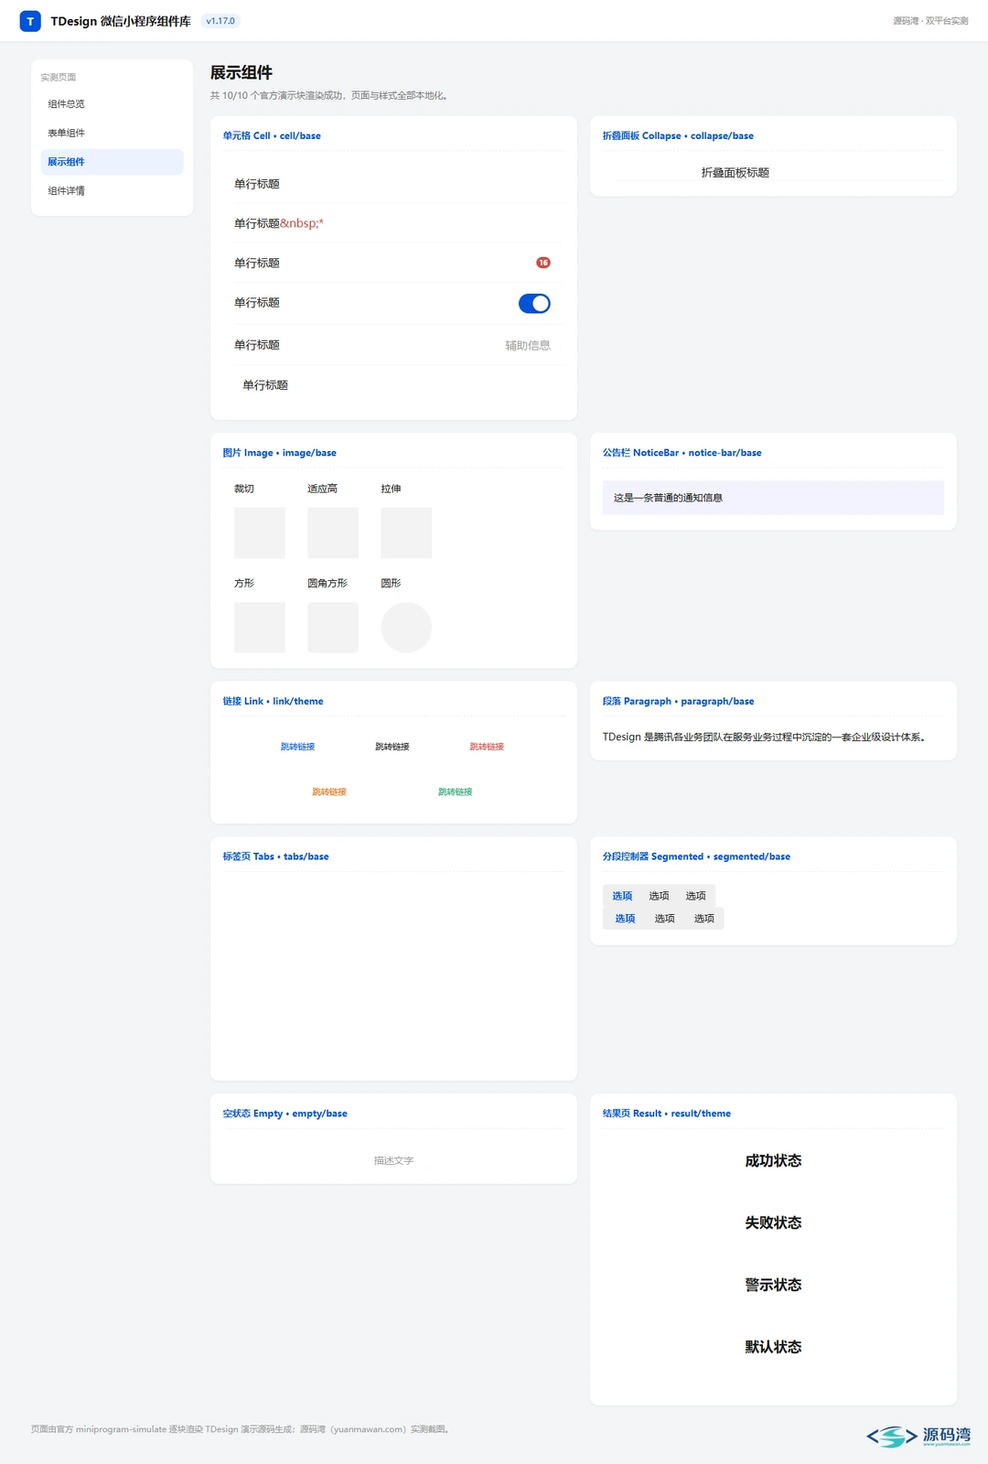This screenshot has height=1464, width=988.
Task: Click the image placeholder under 拉伸
Action: 406,533
